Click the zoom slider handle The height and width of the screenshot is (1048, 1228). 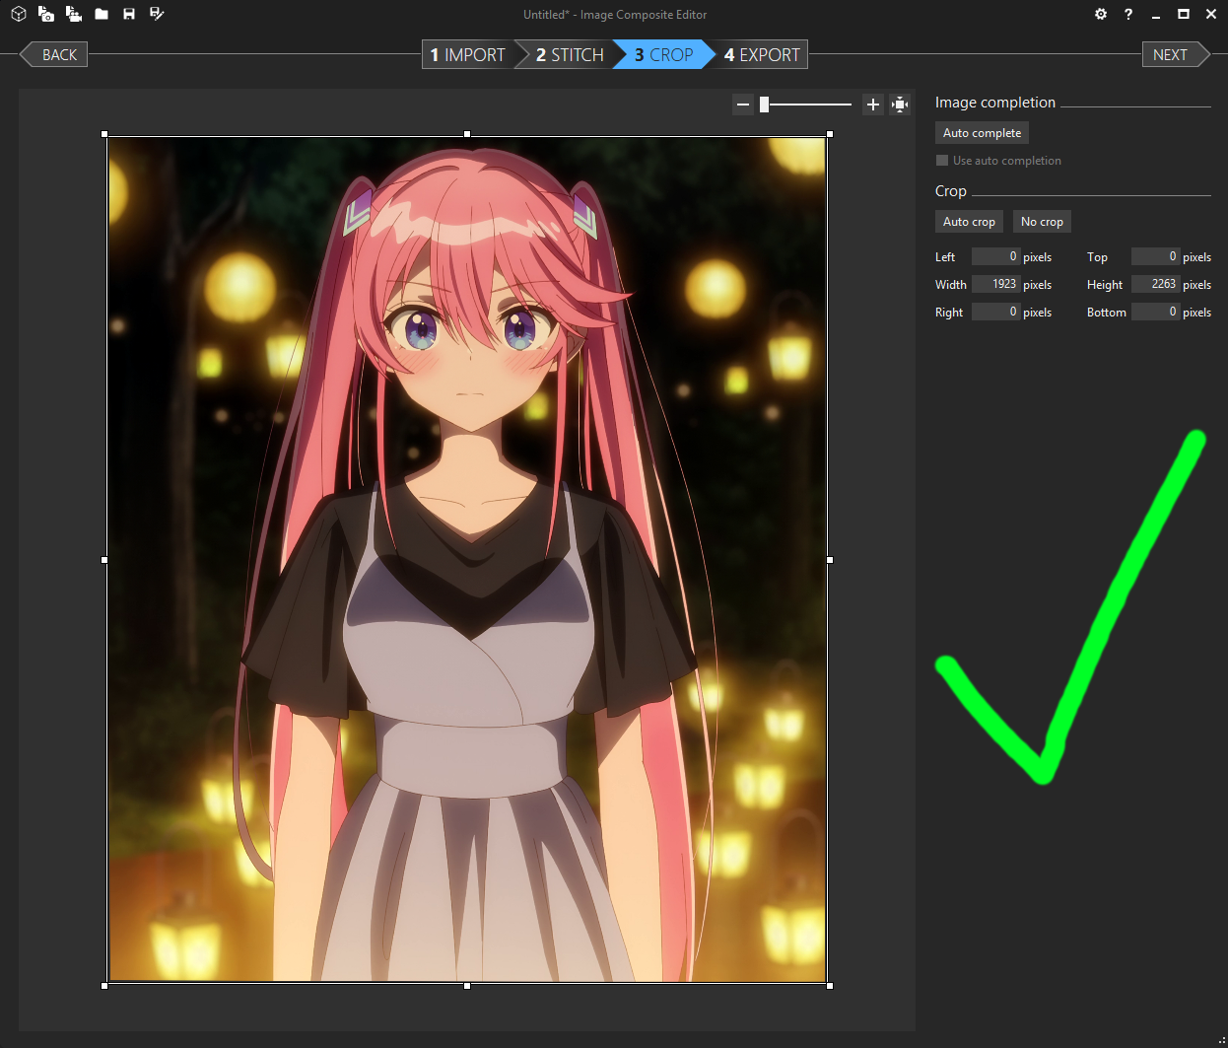[x=764, y=104]
